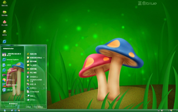Expand the 连接到 submenu
This screenshot has height=112, width=178.
tap(33, 88)
